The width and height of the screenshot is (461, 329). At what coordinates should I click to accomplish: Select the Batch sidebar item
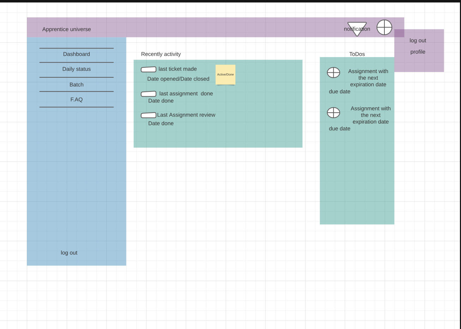pyautogui.click(x=76, y=85)
